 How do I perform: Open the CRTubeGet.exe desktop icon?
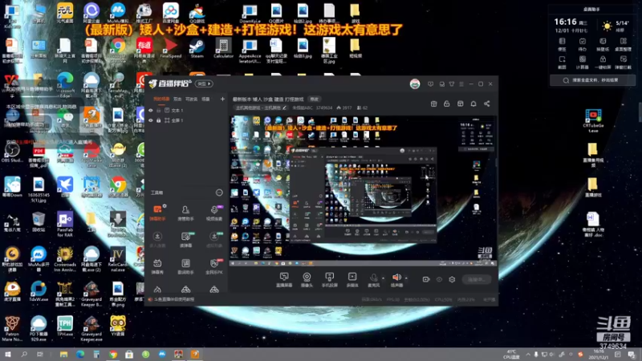click(x=593, y=121)
